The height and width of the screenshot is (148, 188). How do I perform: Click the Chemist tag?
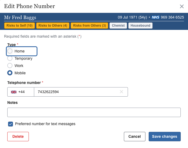click(118, 26)
